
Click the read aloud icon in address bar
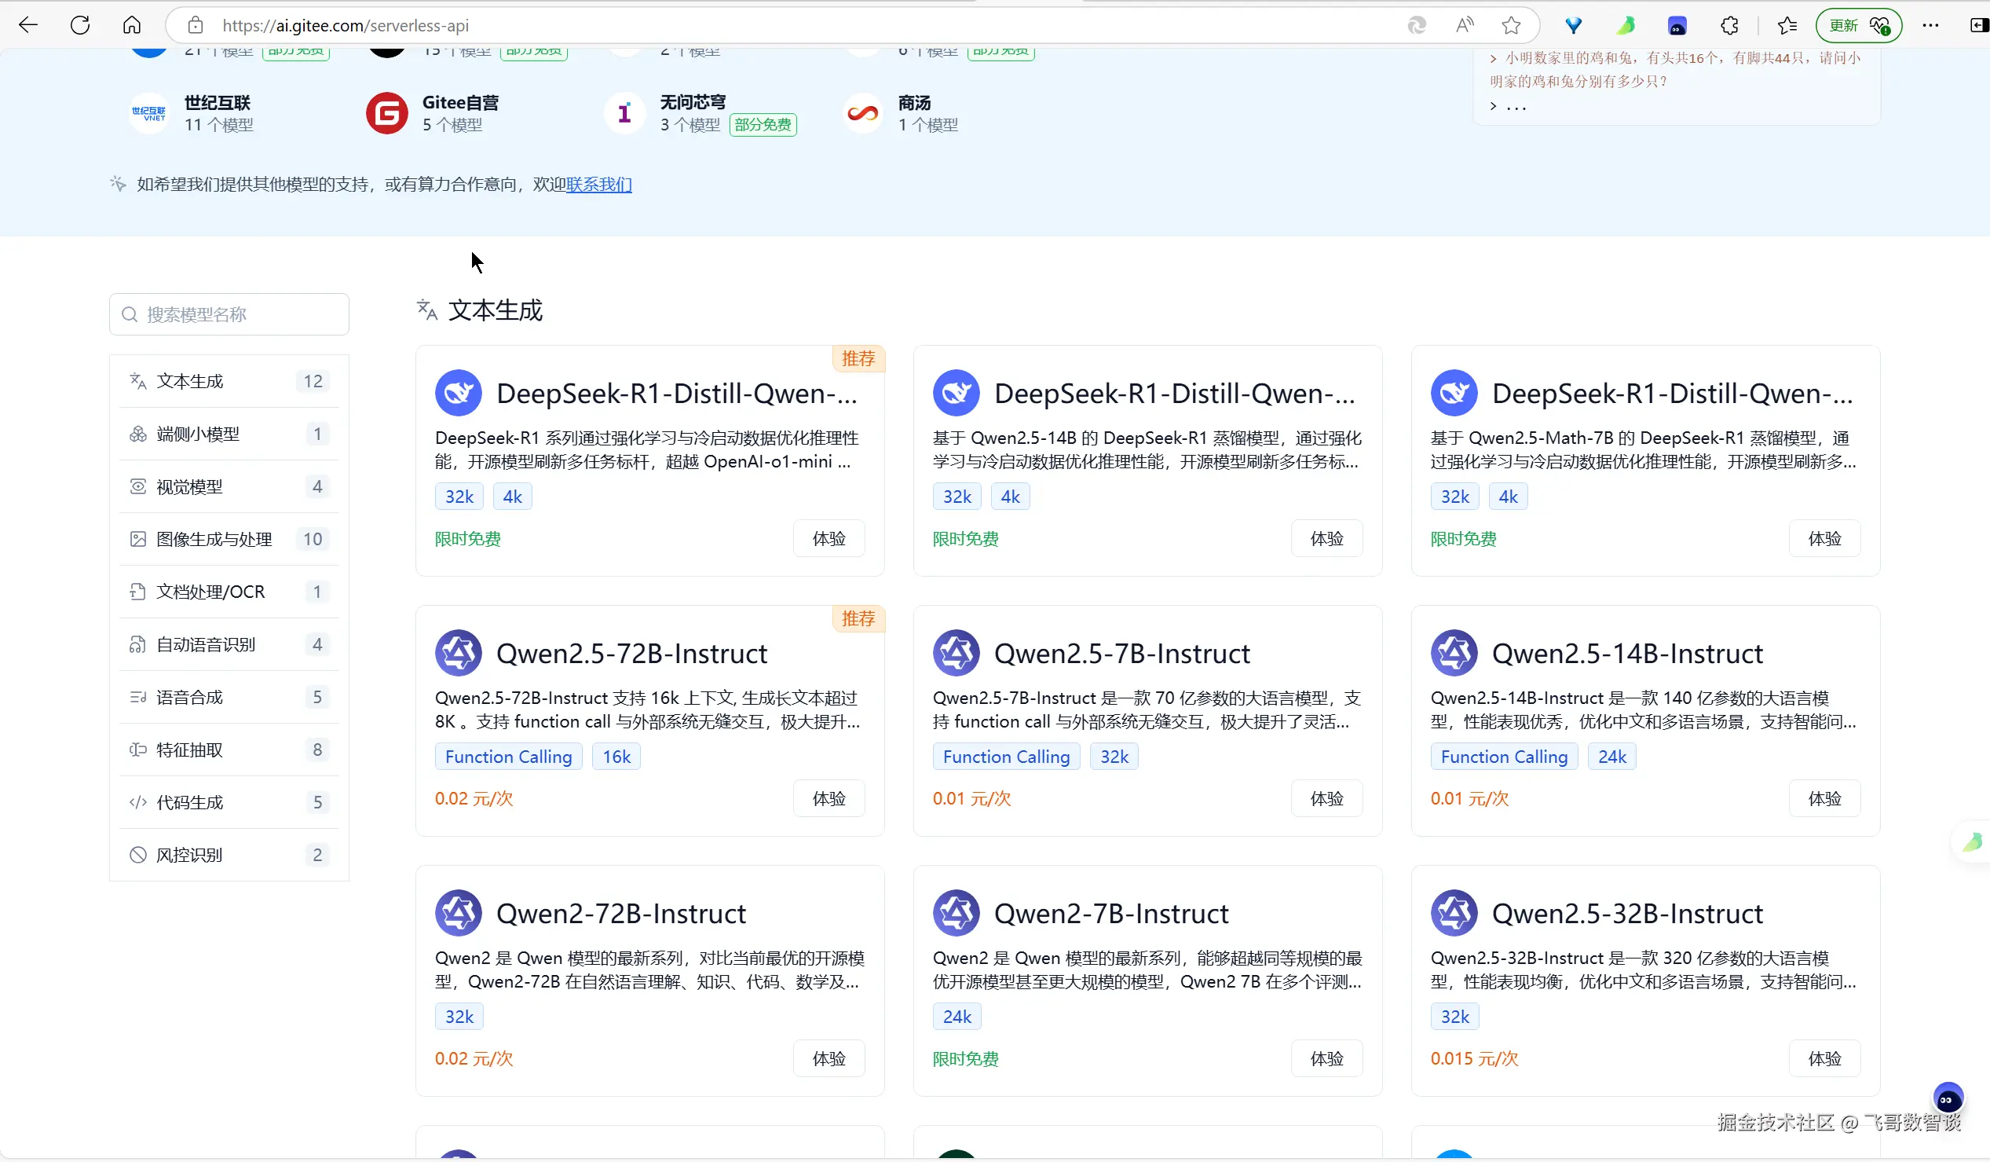(x=1465, y=25)
